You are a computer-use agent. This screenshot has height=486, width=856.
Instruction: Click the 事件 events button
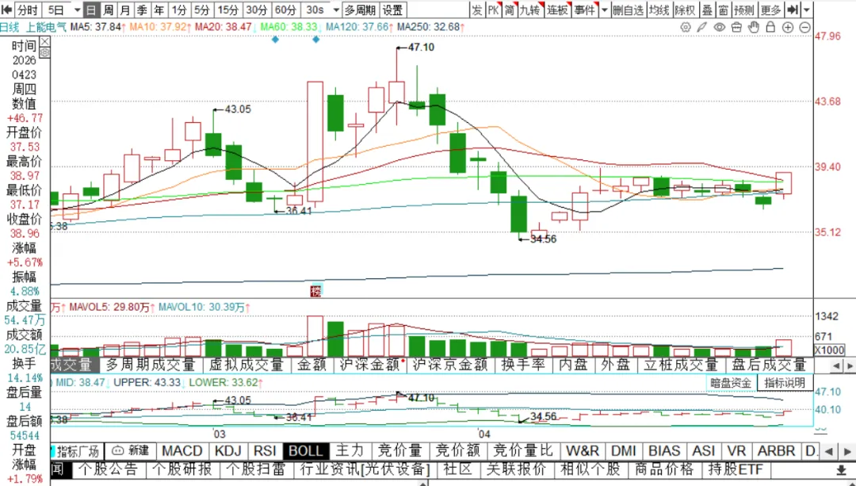pos(585,10)
